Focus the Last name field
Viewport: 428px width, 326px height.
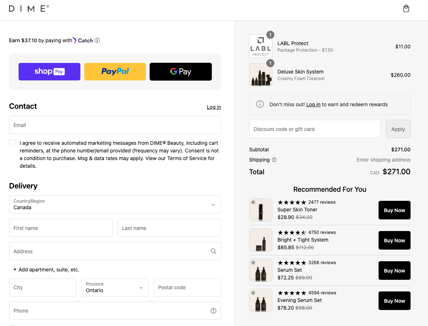tap(169, 228)
